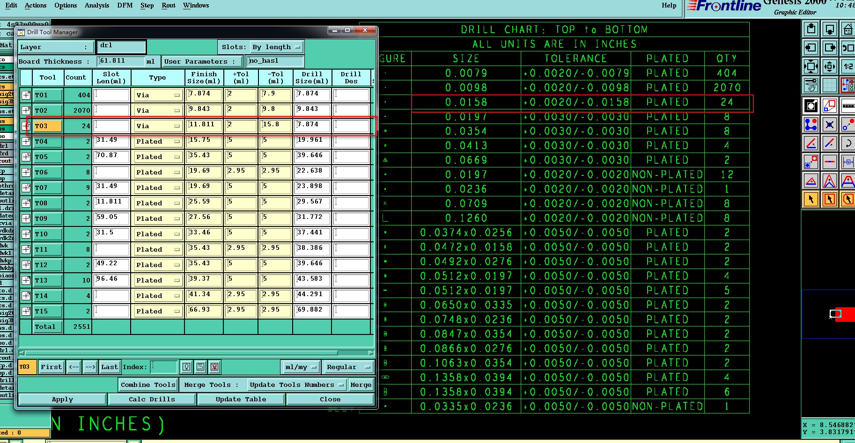Click the T02 tool name button
Screen dimensions: 855x443
tap(48, 110)
